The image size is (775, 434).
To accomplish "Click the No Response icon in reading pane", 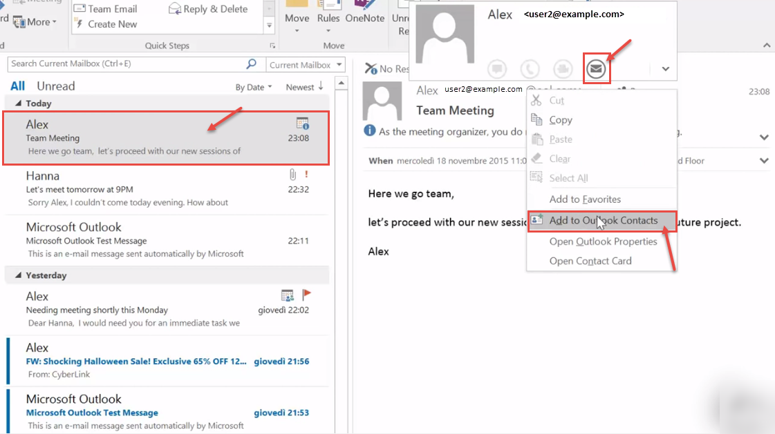I will tap(371, 68).
